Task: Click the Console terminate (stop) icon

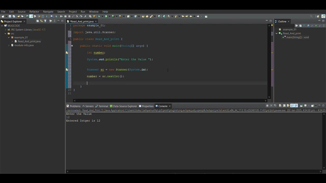Action: 267,105
